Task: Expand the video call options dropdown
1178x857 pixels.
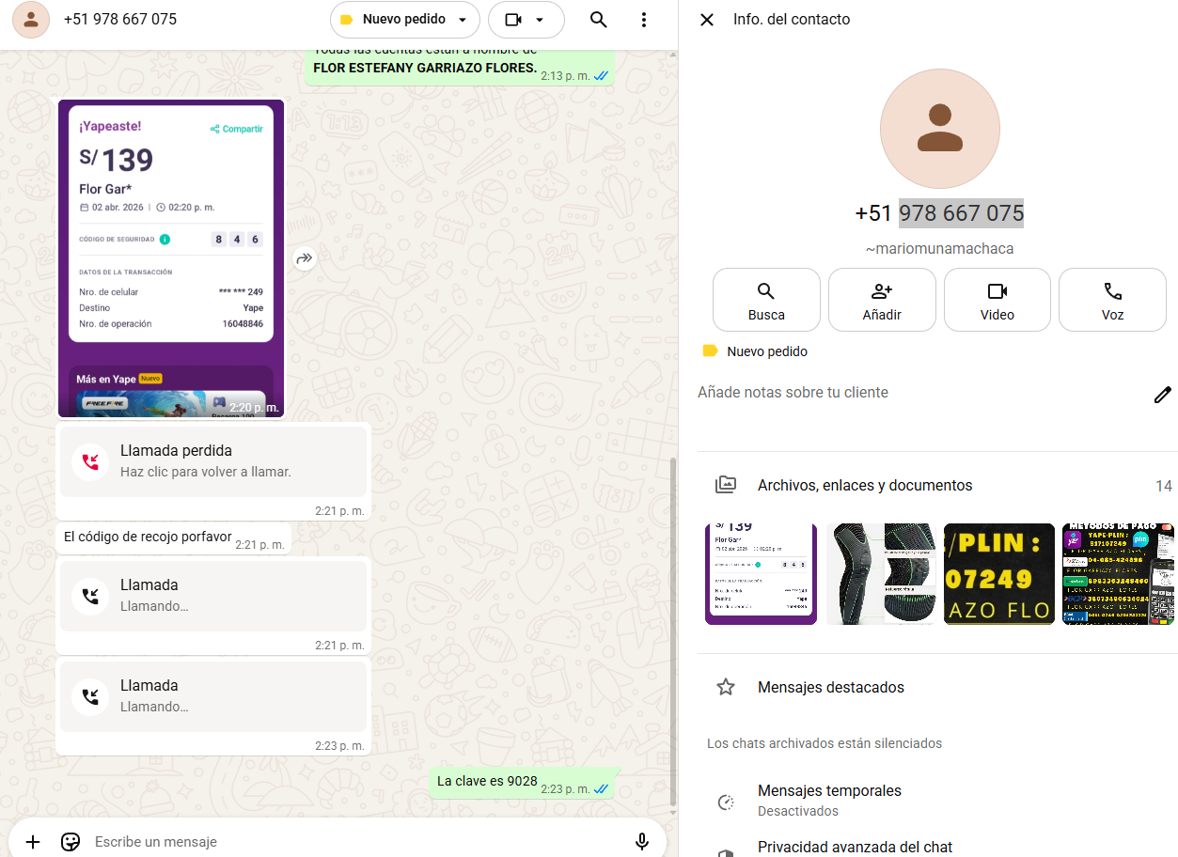Action: coord(526,20)
